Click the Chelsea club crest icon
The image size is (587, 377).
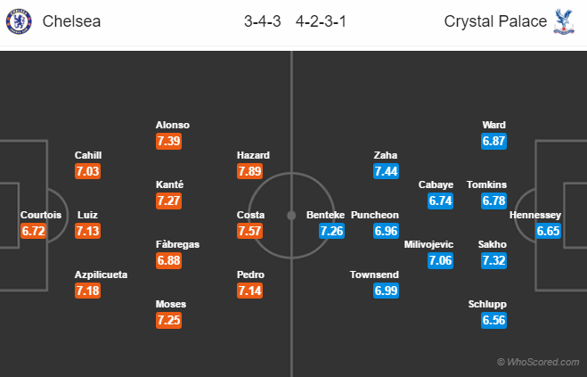point(18,21)
